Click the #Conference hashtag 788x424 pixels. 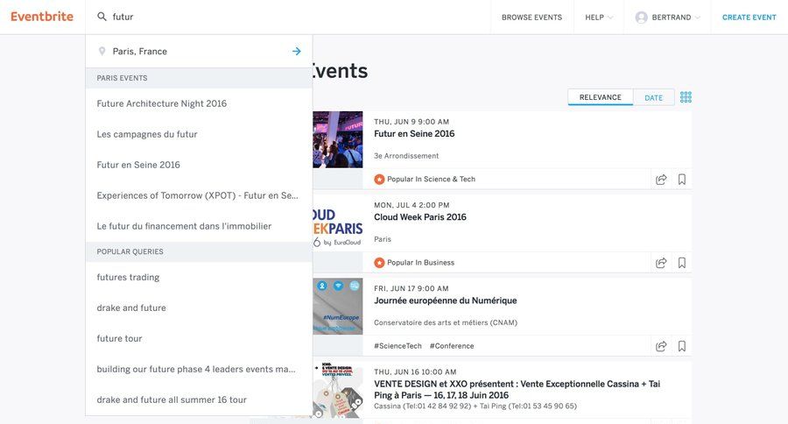point(452,346)
